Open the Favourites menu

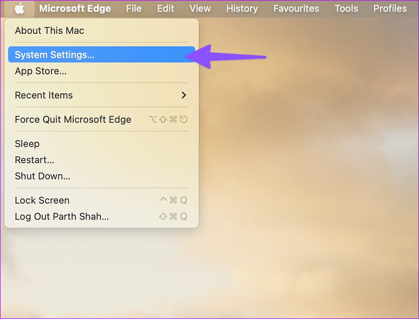tap(296, 8)
